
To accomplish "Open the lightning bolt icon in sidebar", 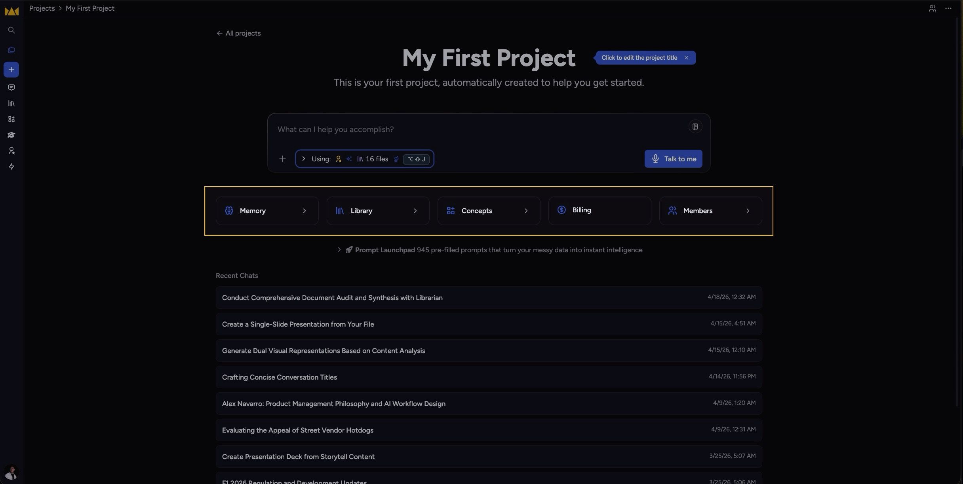I will pyautogui.click(x=11, y=166).
